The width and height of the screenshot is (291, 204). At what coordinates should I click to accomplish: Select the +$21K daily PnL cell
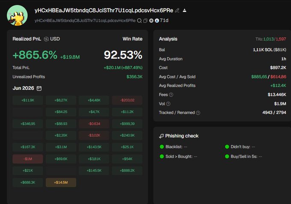(x=28, y=171)
